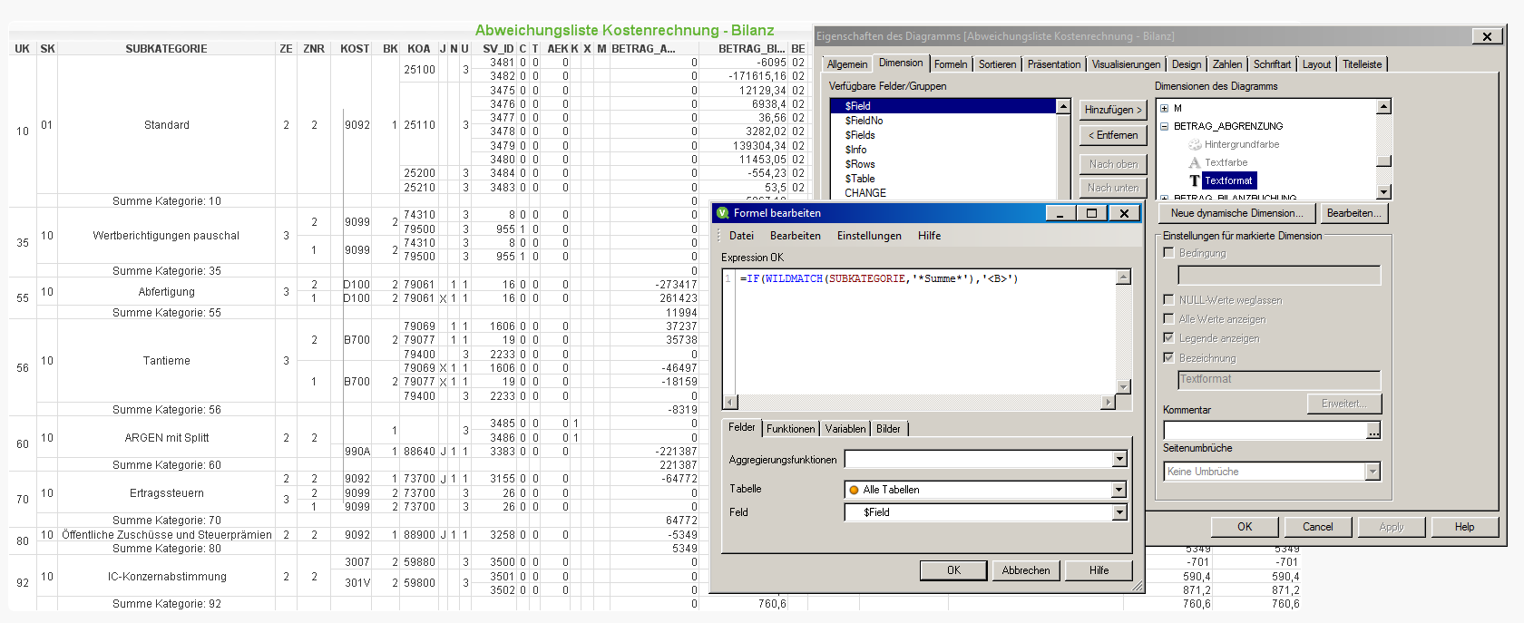
Task: Click the Hinzufügen > button
Action: click(x=1113, y=110)
